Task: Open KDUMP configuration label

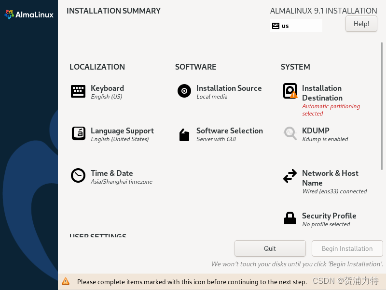Action: (x=316, y=130)
